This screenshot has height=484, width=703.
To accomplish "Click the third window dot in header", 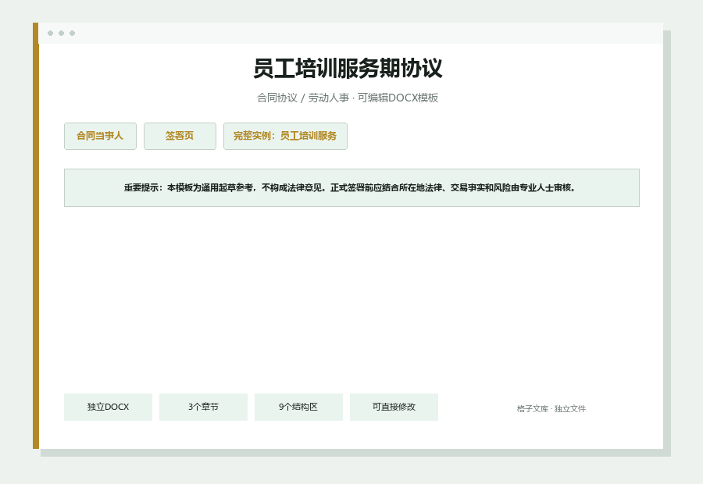I will point(72,33).
